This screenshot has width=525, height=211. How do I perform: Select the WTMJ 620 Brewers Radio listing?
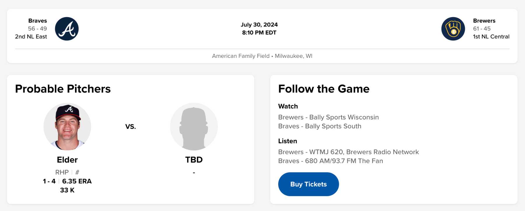(x=348, y=152)
